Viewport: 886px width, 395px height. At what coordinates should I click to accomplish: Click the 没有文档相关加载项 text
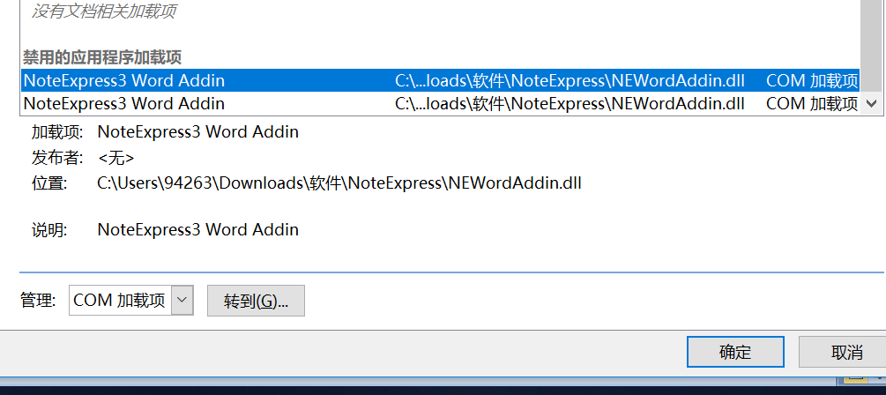[x=103, y=11]
